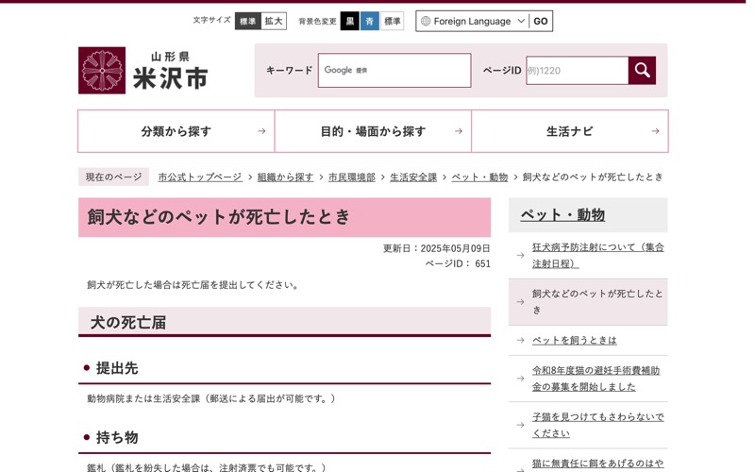
Task: Click the Yonezawa city crest logo
Action: (x=102, y=70)
